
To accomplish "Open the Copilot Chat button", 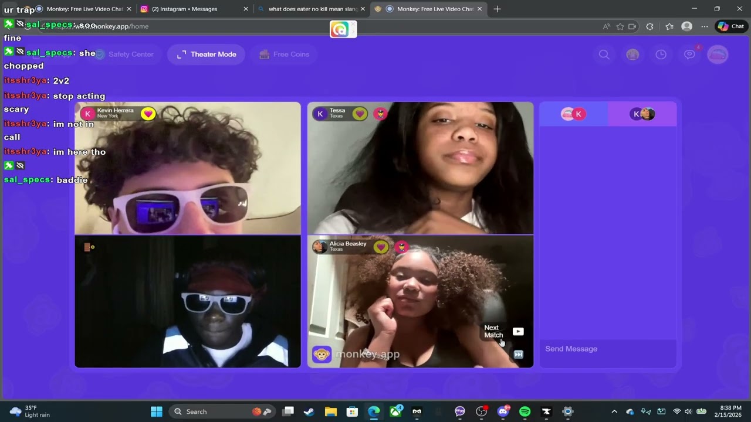I will click(731, 26).
